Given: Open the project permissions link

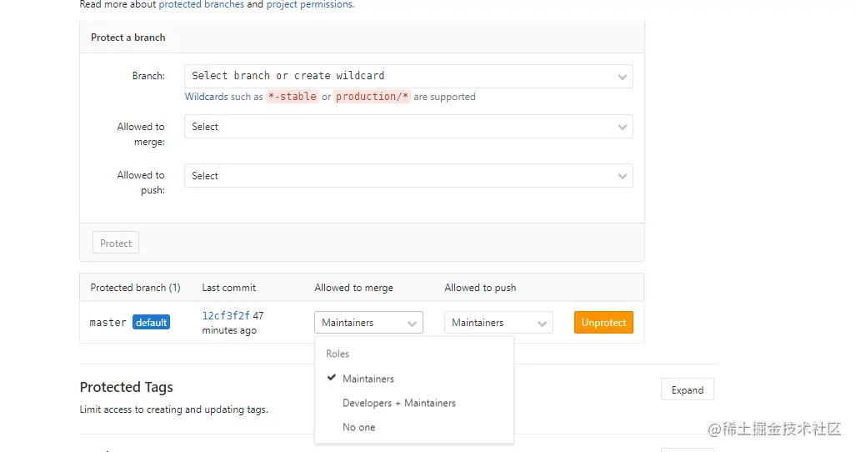Looking at the screenshot, I should pyautogui.click(x=309, y=4).
